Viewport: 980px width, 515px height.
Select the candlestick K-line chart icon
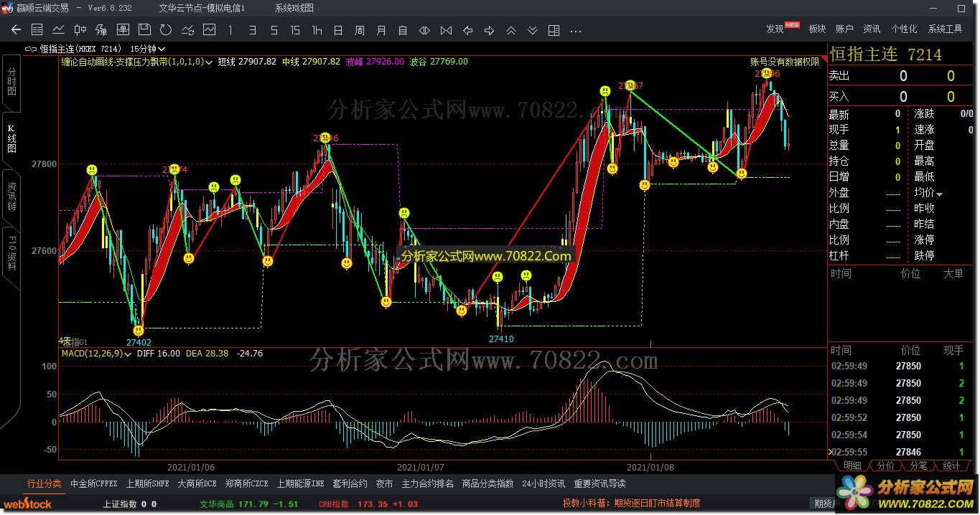(80, 30)
